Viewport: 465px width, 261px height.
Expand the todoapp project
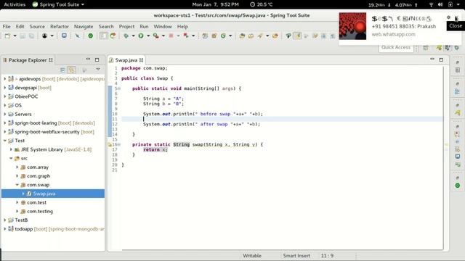[x=5, y=229]
